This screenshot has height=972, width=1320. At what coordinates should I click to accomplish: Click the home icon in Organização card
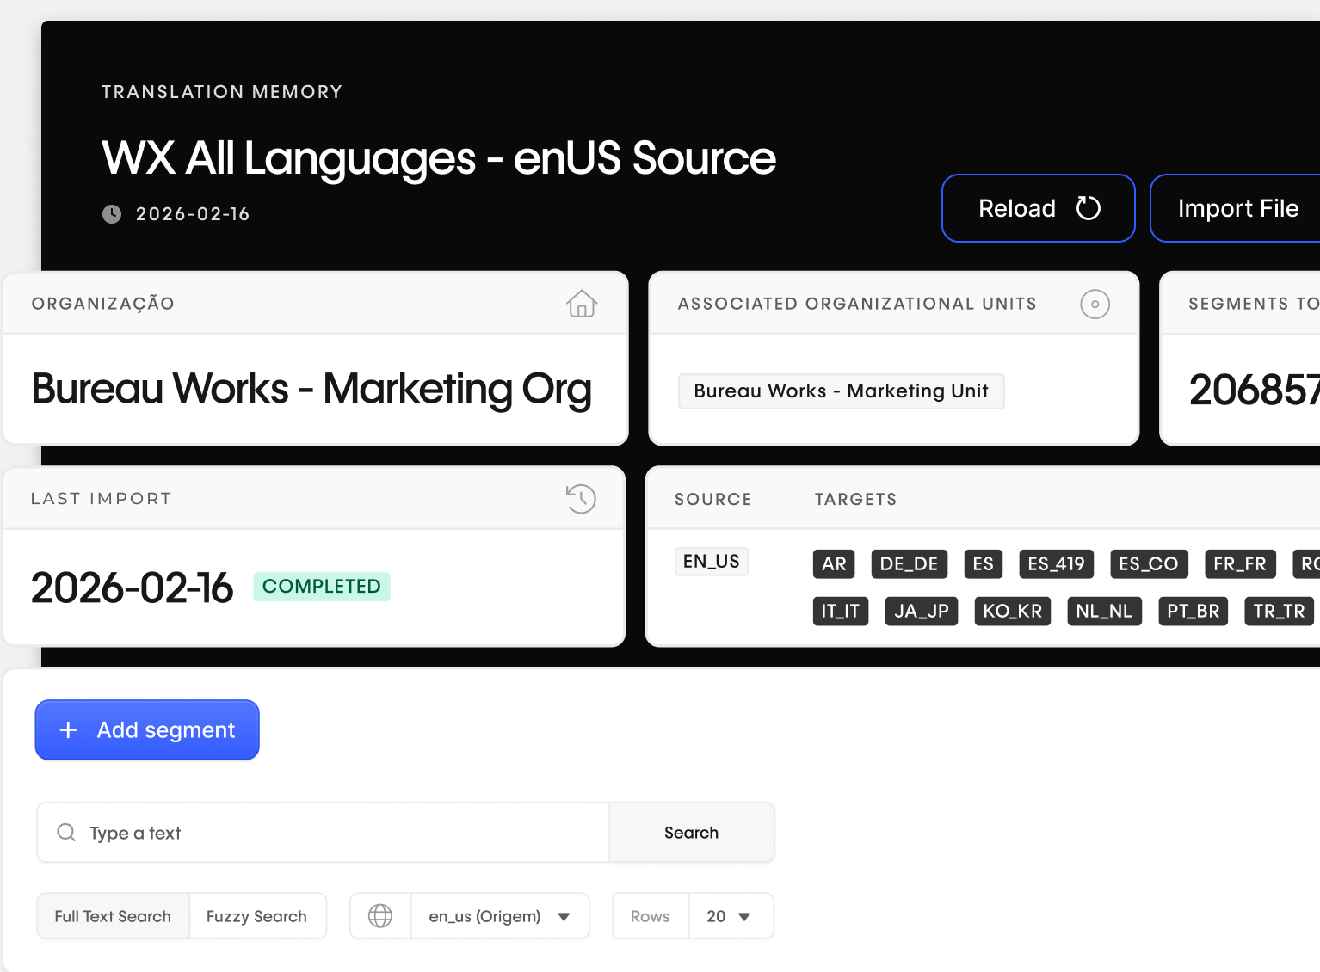pos(582,304)
